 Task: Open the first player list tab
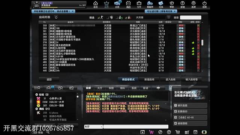(37, 88)
